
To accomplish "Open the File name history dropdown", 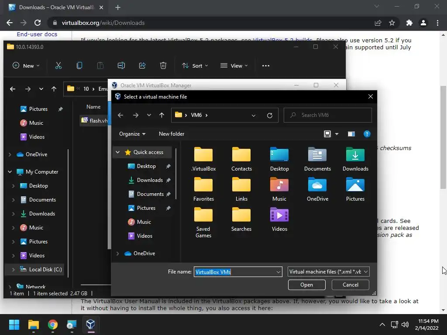I will coord(278,272).
